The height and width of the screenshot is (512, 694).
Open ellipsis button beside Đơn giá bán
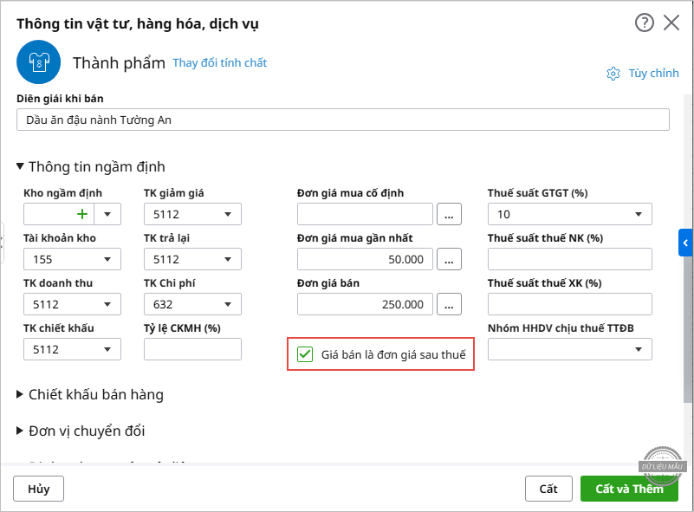point(449,304)
